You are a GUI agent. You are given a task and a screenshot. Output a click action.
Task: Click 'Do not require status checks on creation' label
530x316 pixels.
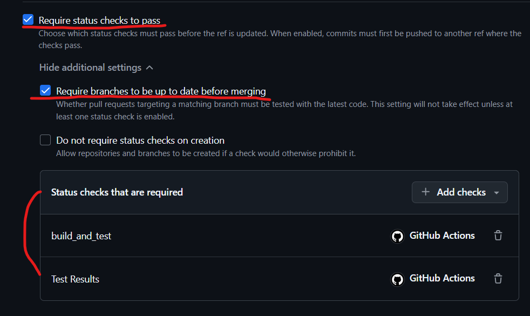(x=140, y=140)
